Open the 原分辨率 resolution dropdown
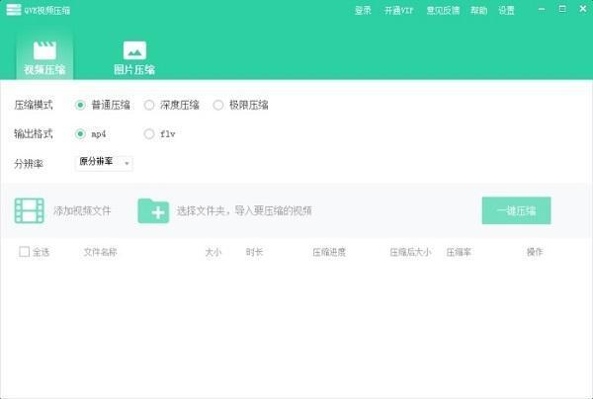 (104, 163)
